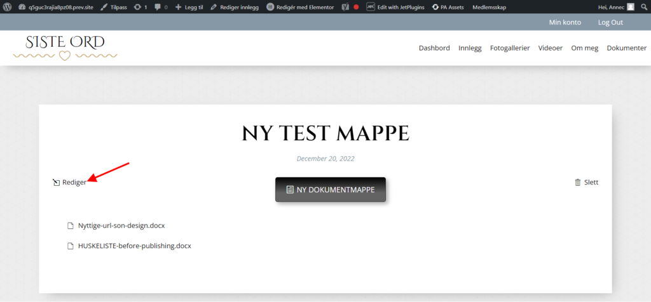Click the updates icon showing 1
This screenshot has height=302, width=651.
click(140, 7)
